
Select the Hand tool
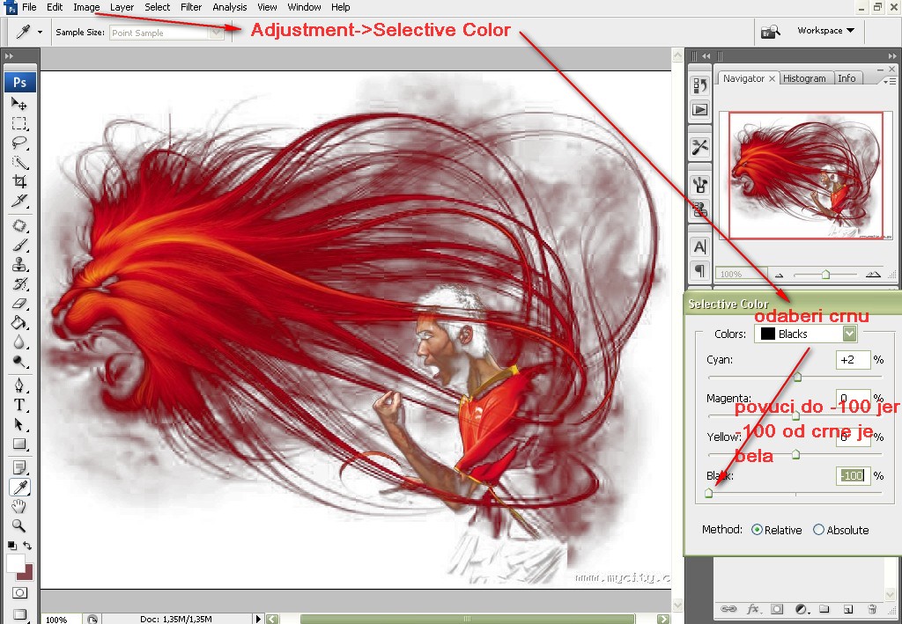click(x=19, y=506)
